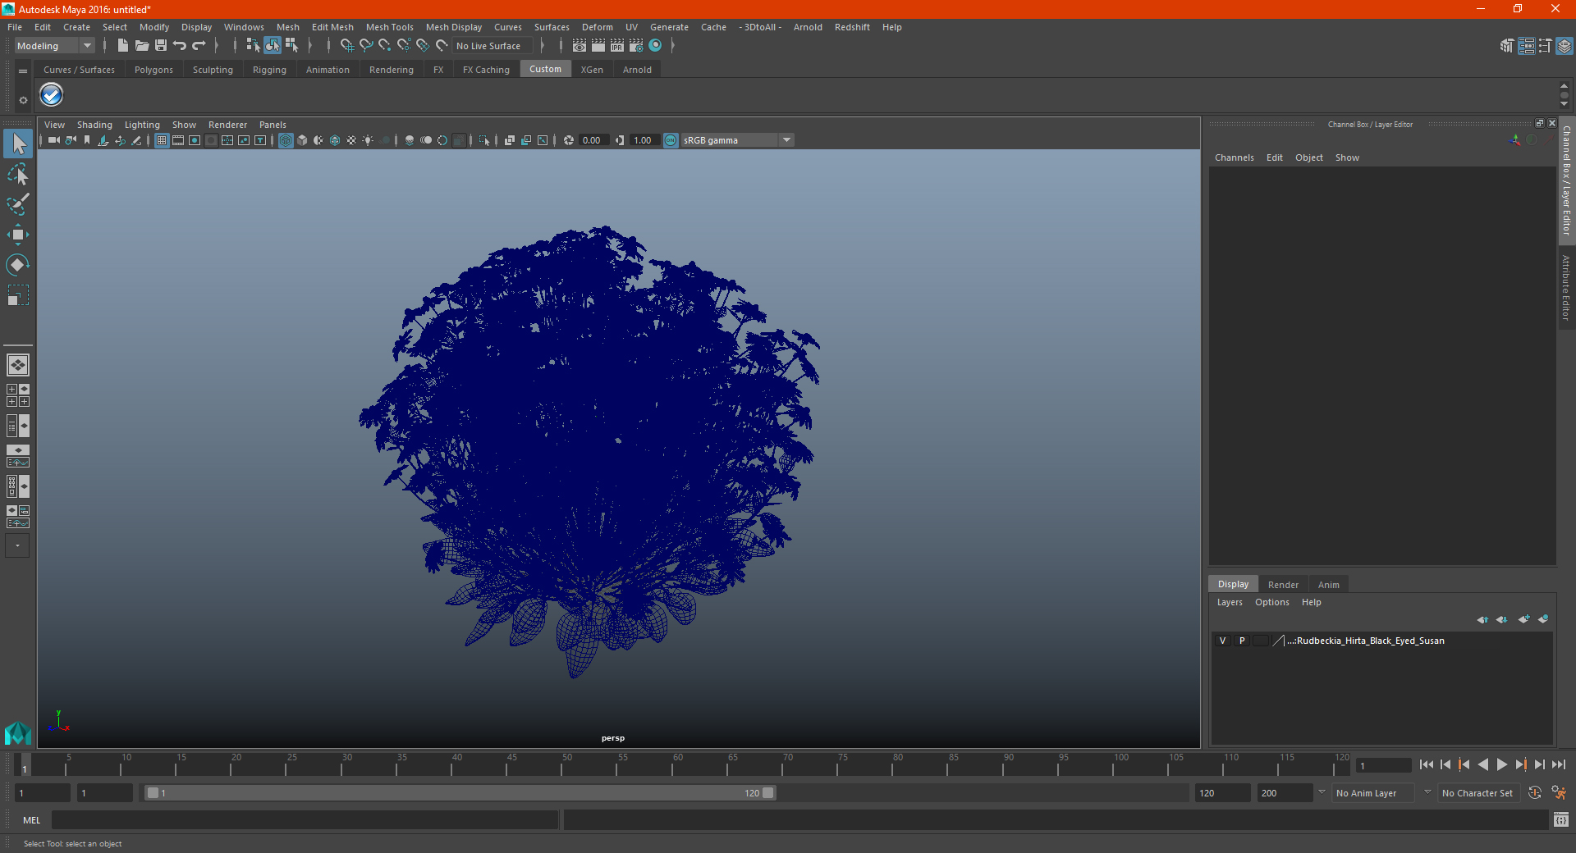Toggle viewport grid display

[x=162, y=140]
